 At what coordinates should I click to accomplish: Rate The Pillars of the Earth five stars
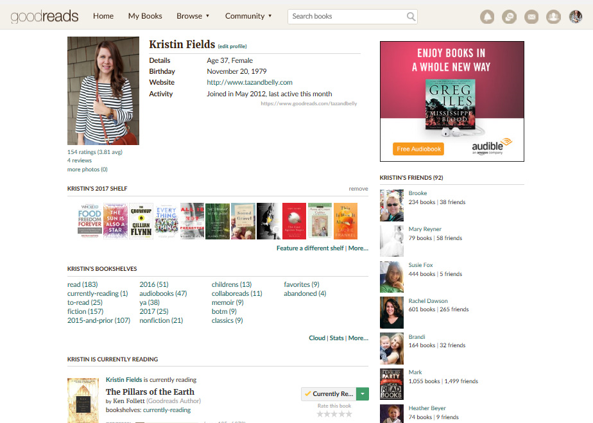[348, 414]
